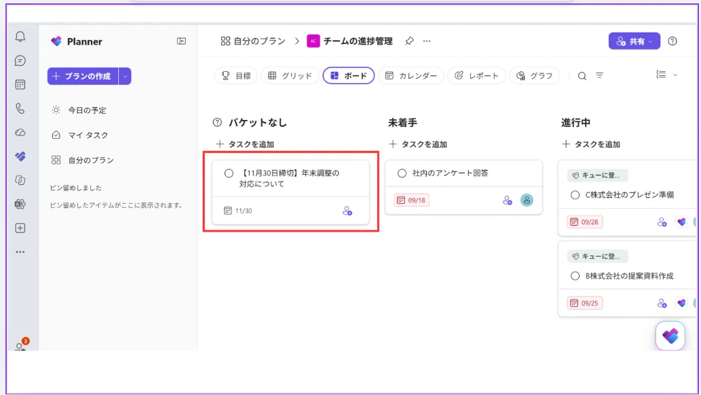Mark 年末調整の対応について task complete
This screenshot has width=701, height=395.
[x=229, y=173]
